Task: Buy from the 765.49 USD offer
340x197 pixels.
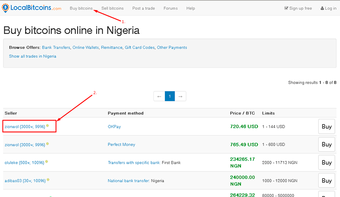Action: (x=326, y=144)
